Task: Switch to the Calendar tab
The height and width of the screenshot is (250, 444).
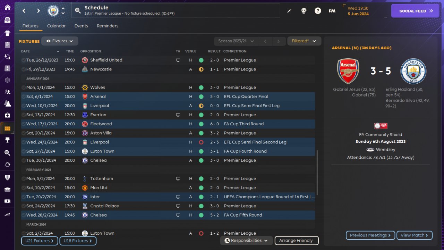Action: [x=56, y=26]
